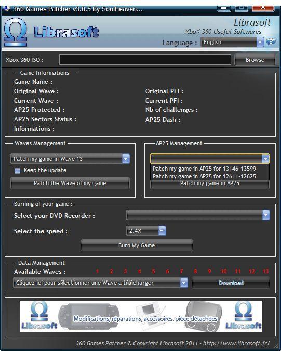The image size is (281, 351).
Task: Click available wave number 1
Action: pyautogui.click(x=97, y=271)
